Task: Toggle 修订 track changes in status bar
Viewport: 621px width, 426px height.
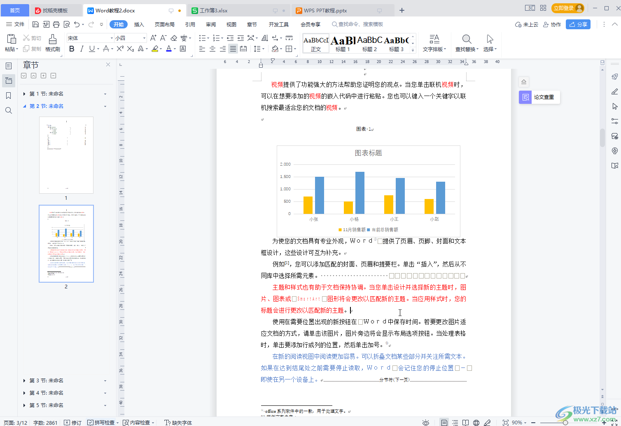Action: click(73, 423)
